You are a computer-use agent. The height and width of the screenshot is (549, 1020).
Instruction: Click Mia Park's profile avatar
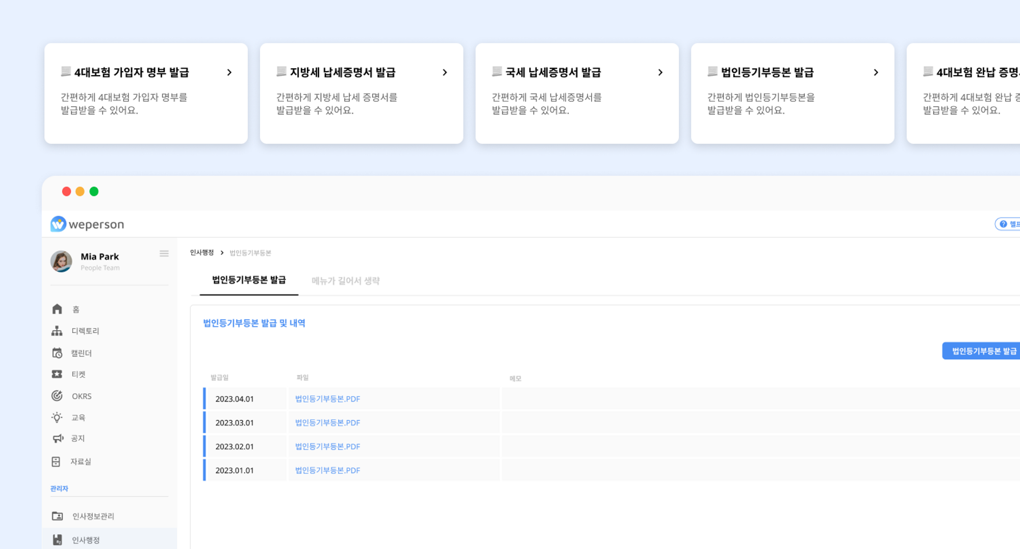61,261
